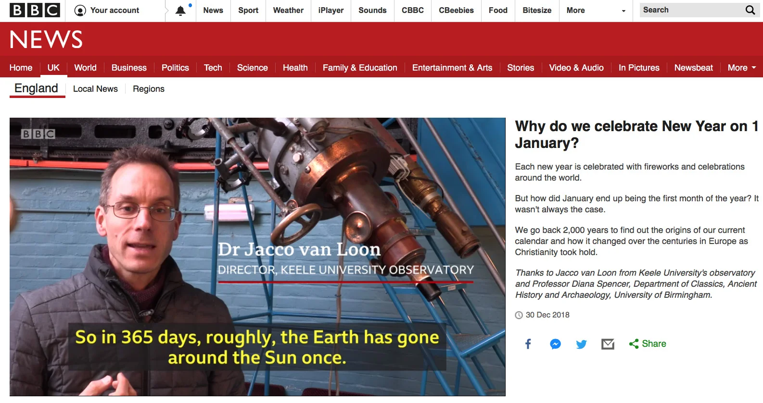The width and height of the screenshot is (763, 403).
Task: Go to Sounds
Action: click(372, 11)
